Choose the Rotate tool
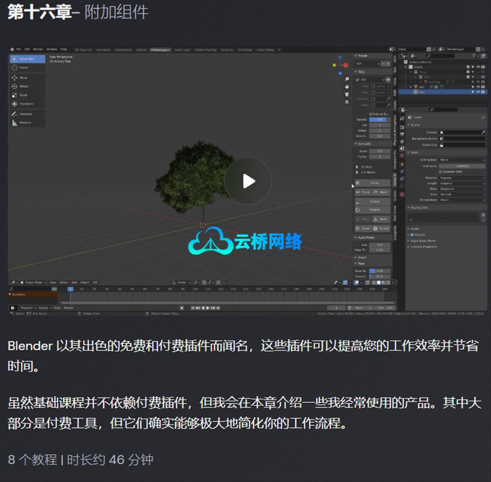 23,86
